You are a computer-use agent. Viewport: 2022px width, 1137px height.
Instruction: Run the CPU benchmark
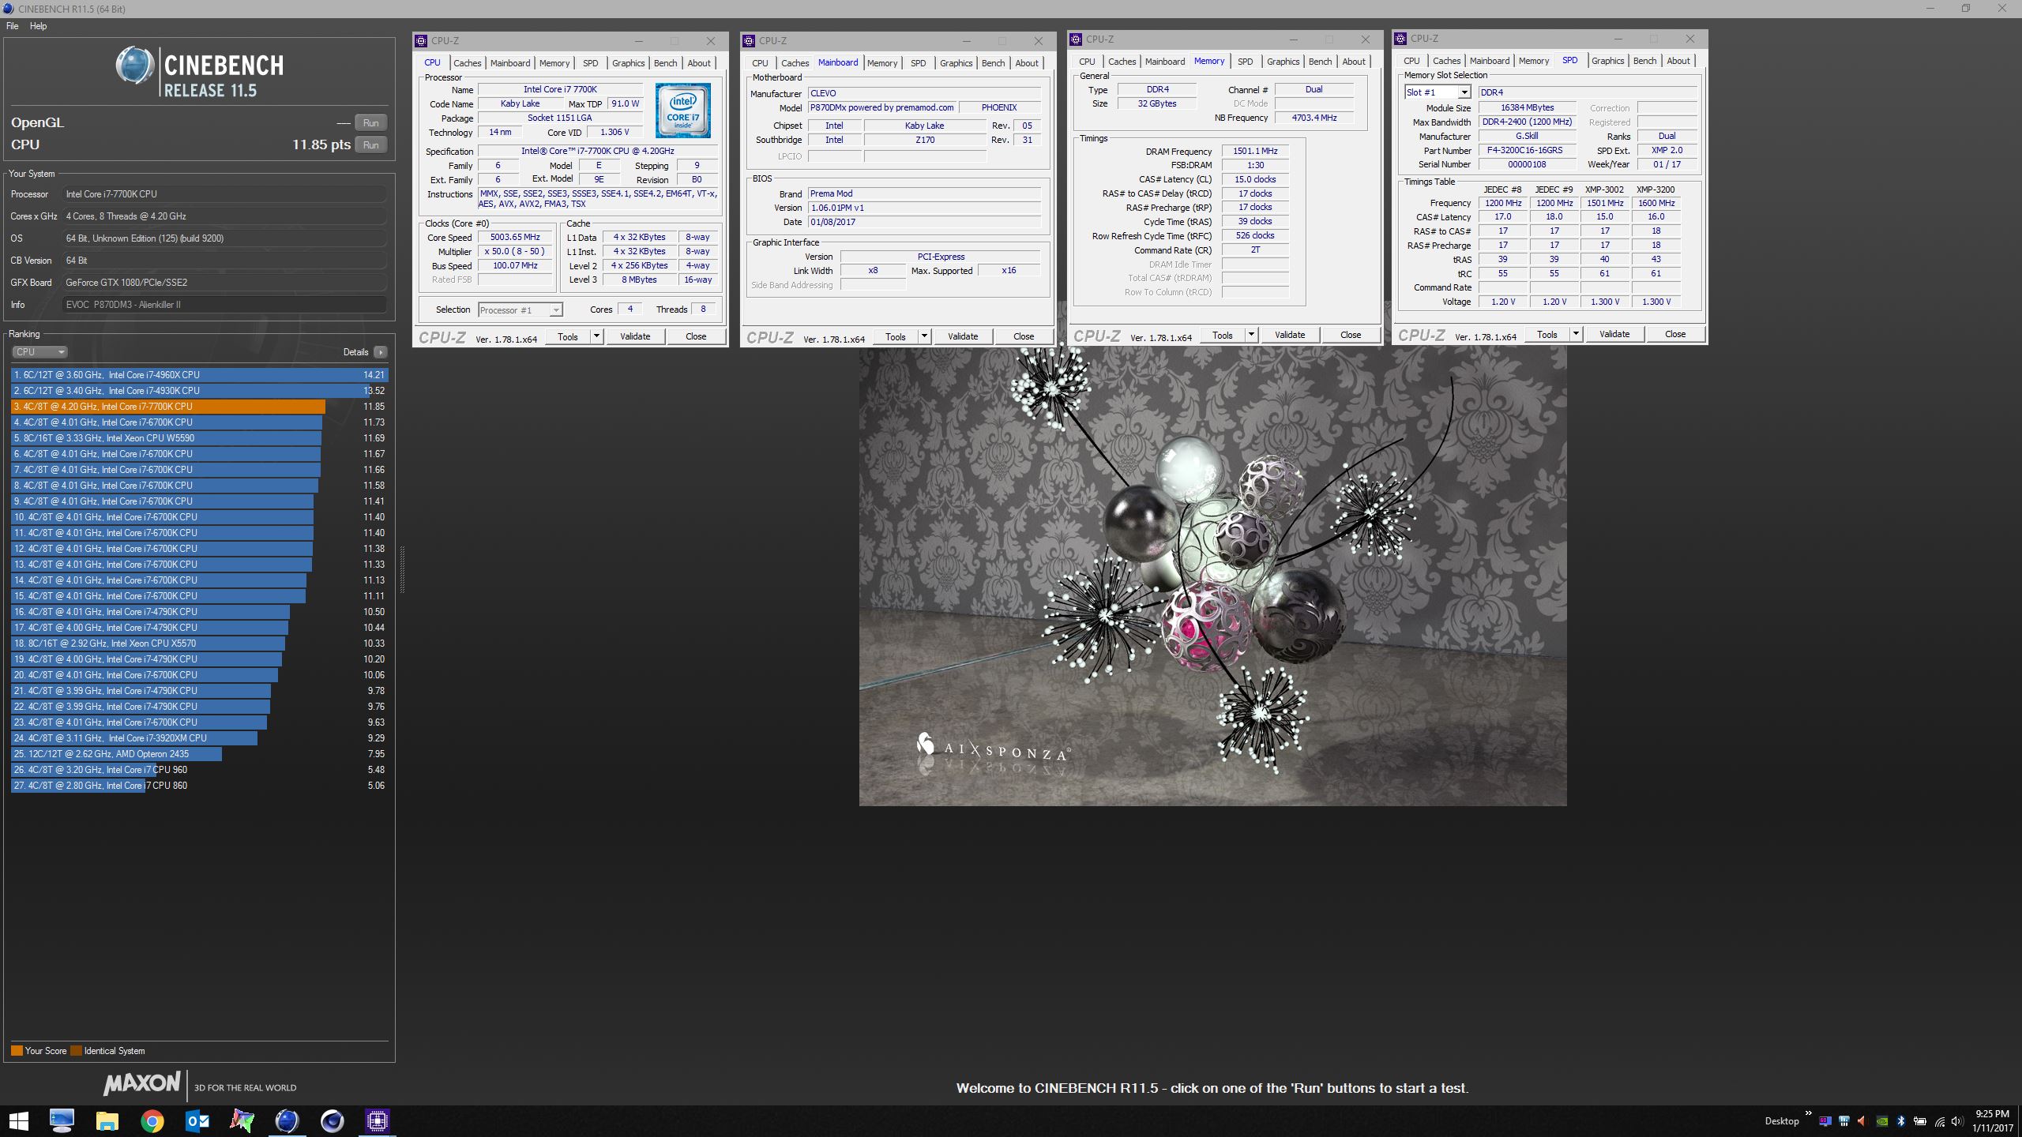[x=371, y=145]
